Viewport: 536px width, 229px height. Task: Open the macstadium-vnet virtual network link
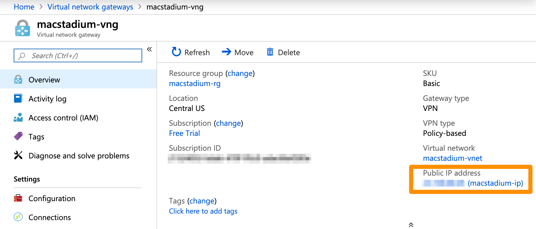tap(452, 158)
